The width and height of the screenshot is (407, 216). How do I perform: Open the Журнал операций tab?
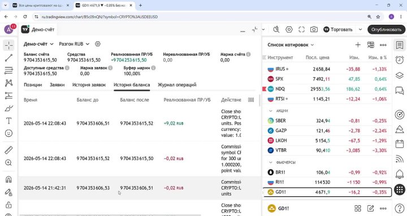coord(177,85)
